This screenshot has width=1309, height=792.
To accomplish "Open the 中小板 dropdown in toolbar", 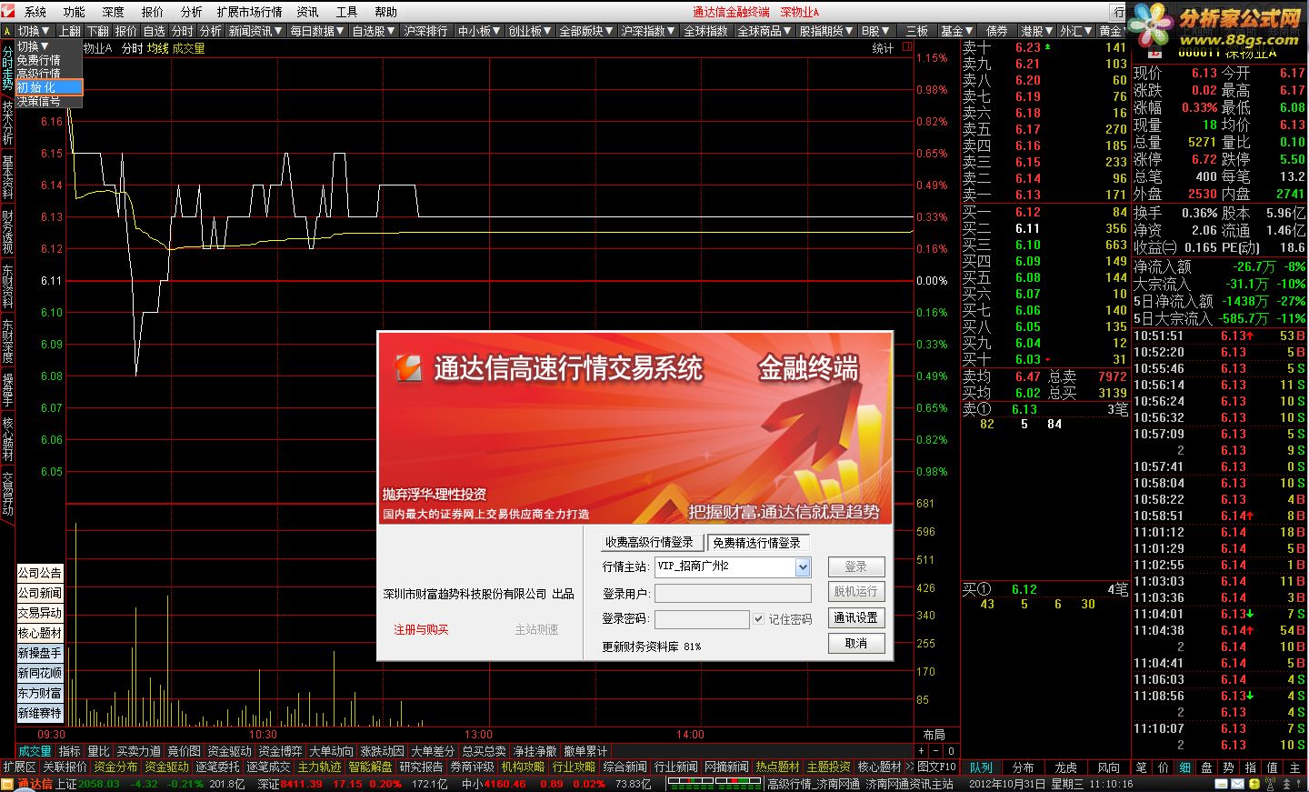I will click(478, 31).
